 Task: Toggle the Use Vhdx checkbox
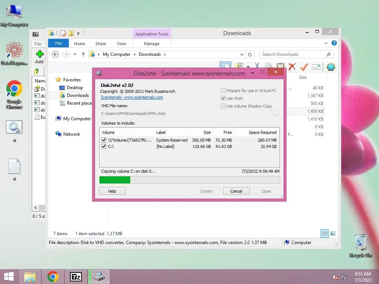coord(223,98)
